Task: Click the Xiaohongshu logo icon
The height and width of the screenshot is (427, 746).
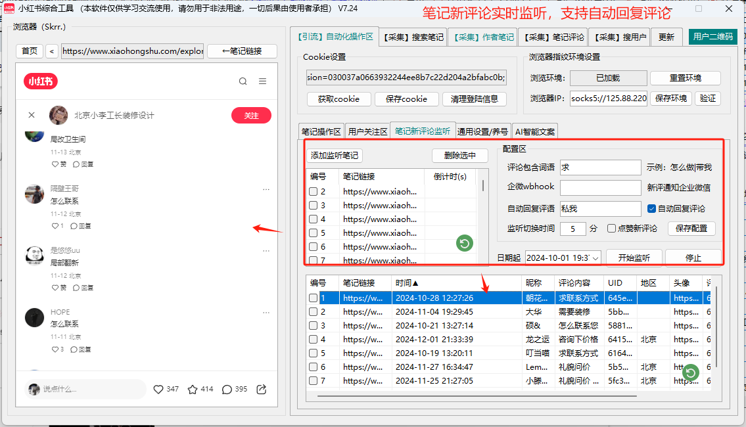Action: coord(41,82)
